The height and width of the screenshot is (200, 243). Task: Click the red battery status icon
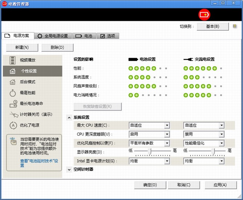point(204,15)
